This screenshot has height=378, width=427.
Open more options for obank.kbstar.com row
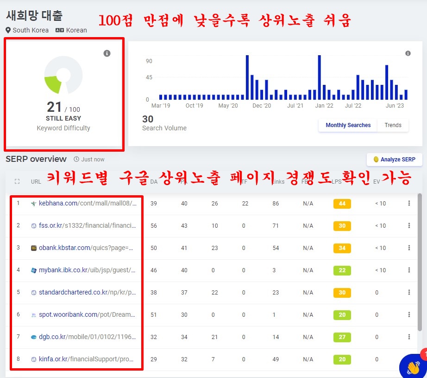[409, 248]
